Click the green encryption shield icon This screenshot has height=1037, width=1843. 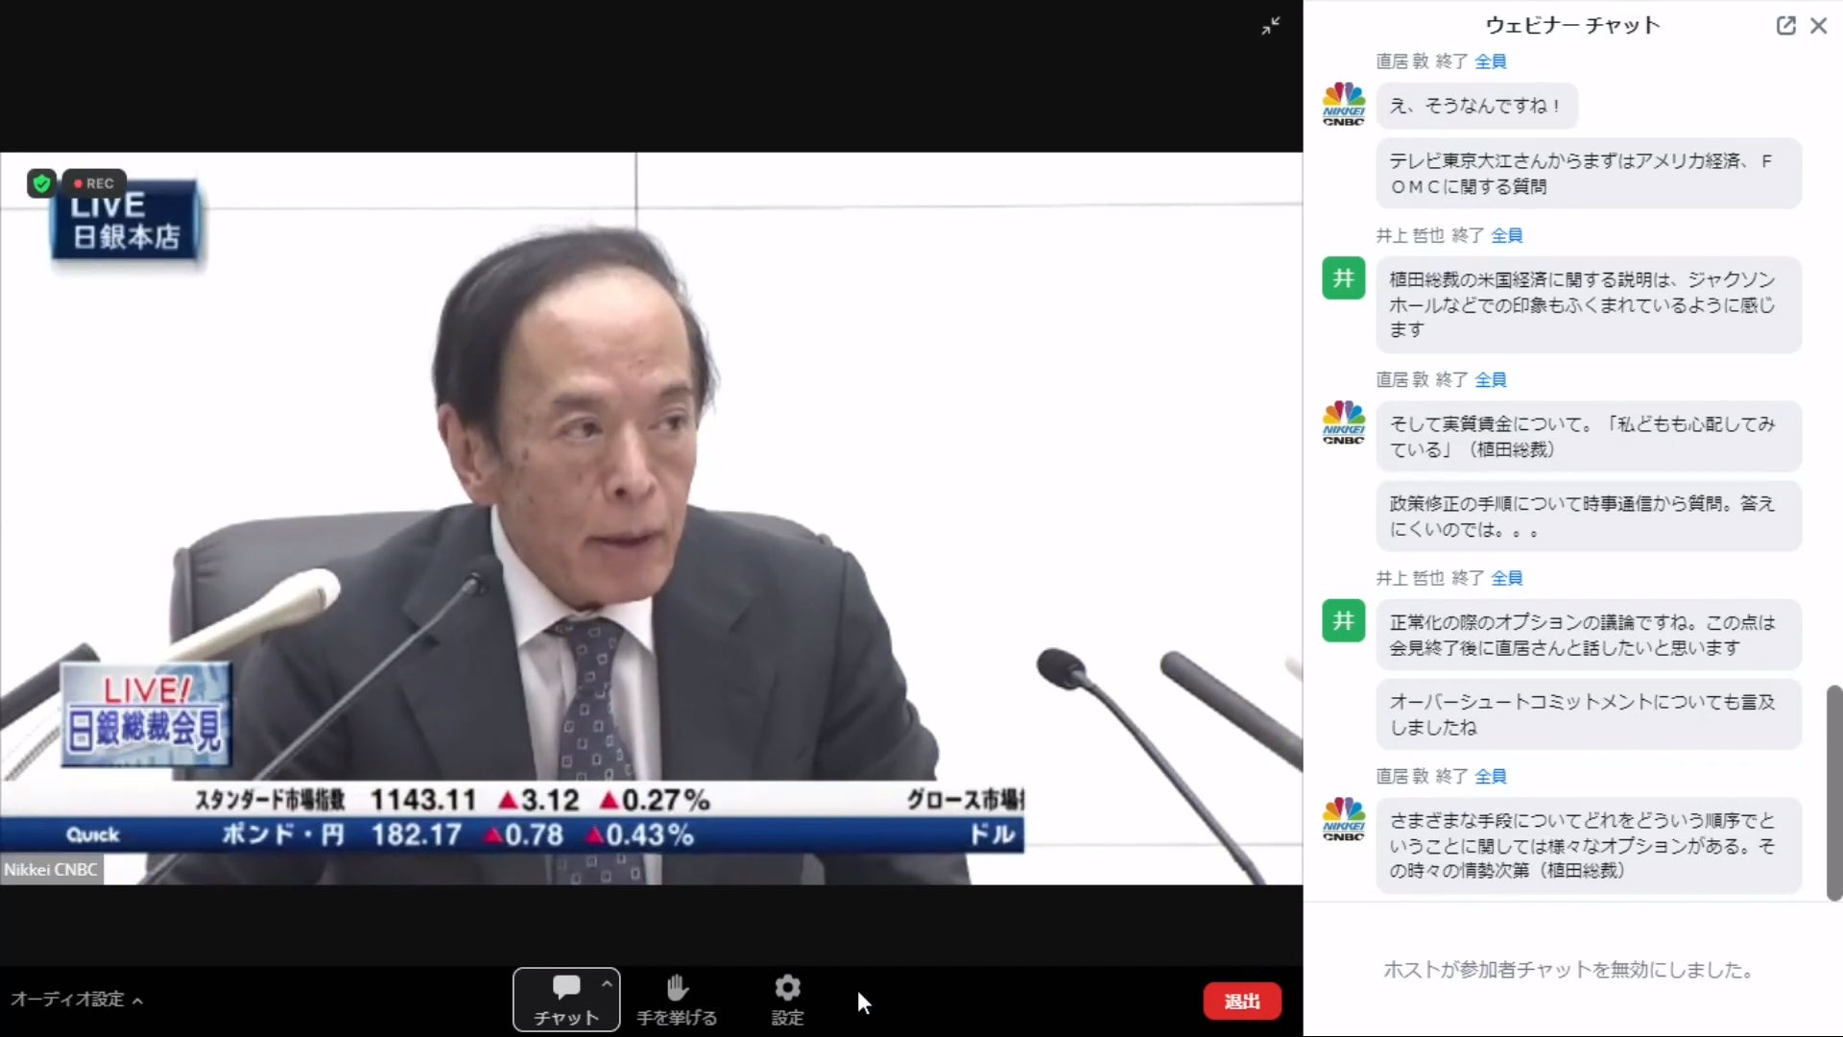click(41, 182)
